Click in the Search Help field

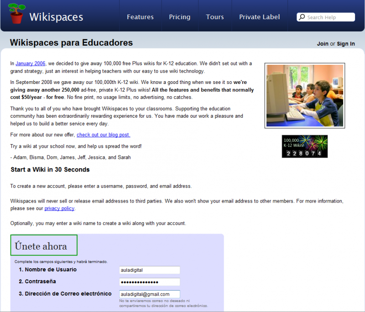(326, 17)
